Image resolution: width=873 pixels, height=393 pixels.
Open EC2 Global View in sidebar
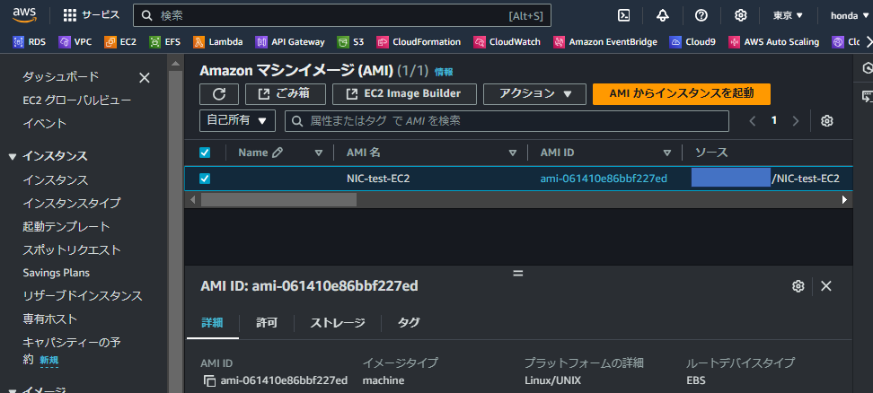(x=77, y=100)
